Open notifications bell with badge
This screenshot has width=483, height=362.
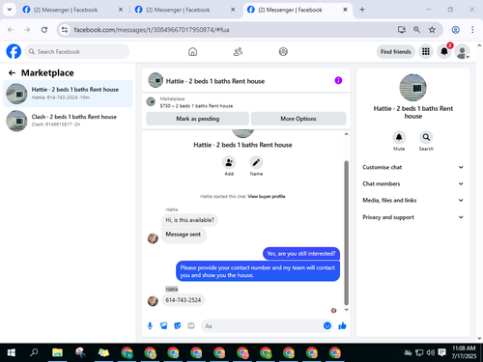tap(444, 51)
